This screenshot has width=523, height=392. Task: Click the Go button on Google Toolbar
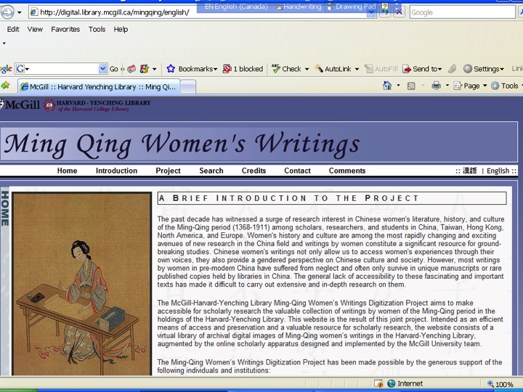pyautogui.click(x=114, y=69)
